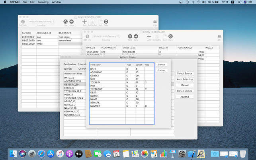This screenshot has width=256, height=160.
Task: Click Del/UnDel icon in REZUME.DBF window
Action: (x=157, y=36)
